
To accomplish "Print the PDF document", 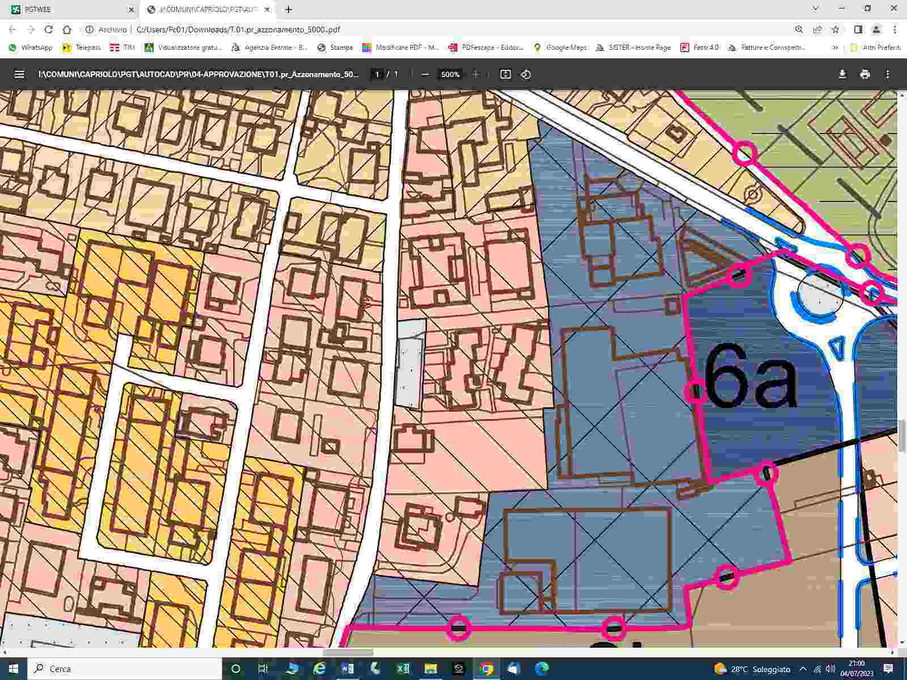I will click(x=865, y=74).
